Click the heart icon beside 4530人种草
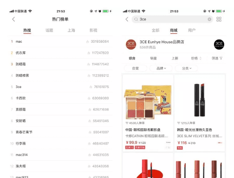234x178 pixels. tap(127, 123)
